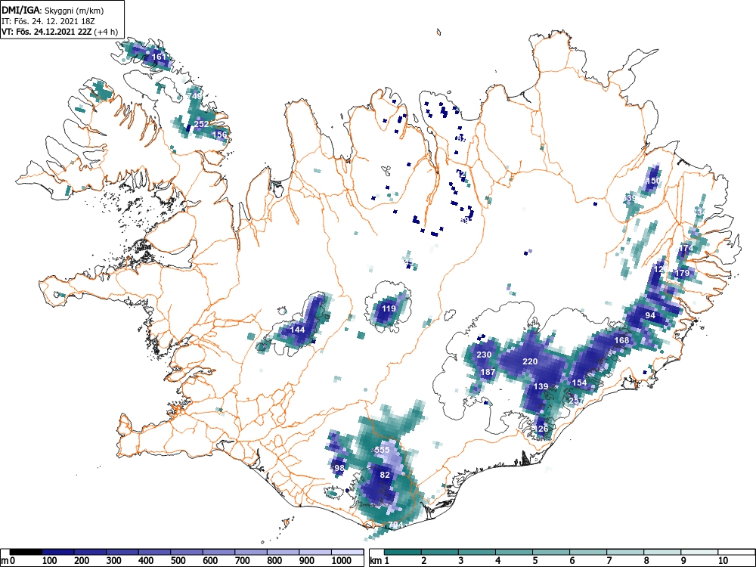Click the visibility value 144
The image size is (756, 567).
(297, 330)
